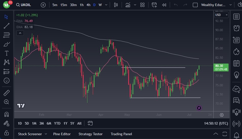Select the ruler measure tool
Screen dimensions: 242x139
[7, 93]
